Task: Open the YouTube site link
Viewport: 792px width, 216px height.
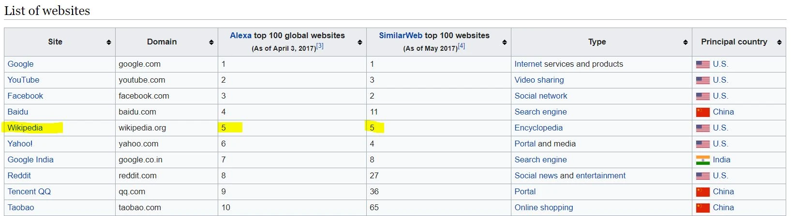Action: (x=23, y=80)
